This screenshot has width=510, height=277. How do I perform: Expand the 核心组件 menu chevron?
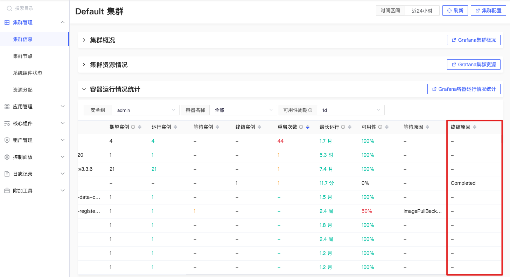pos(63,123)
